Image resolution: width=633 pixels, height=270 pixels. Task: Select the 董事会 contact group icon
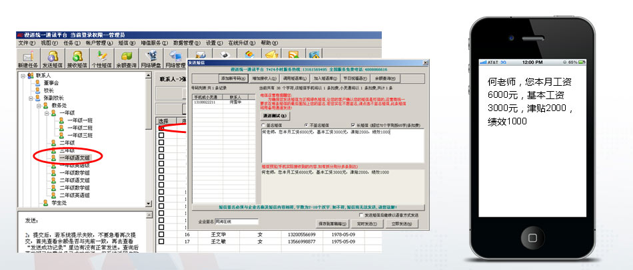coord(37,83)
